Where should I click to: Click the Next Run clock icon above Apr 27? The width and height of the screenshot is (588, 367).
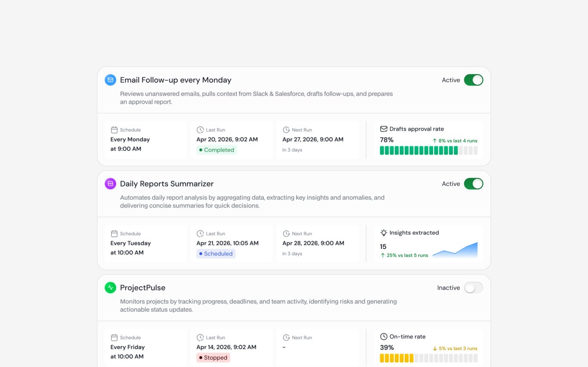tap(286, 130)
